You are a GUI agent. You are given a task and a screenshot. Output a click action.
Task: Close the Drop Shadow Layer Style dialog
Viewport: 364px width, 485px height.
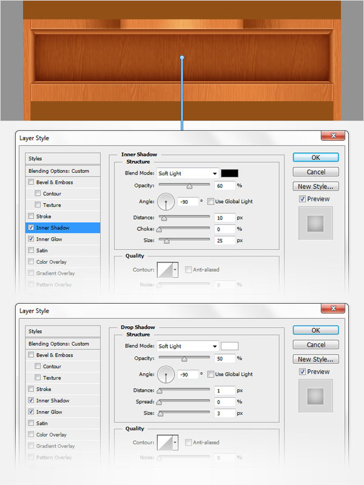click(x=333, y=309)
